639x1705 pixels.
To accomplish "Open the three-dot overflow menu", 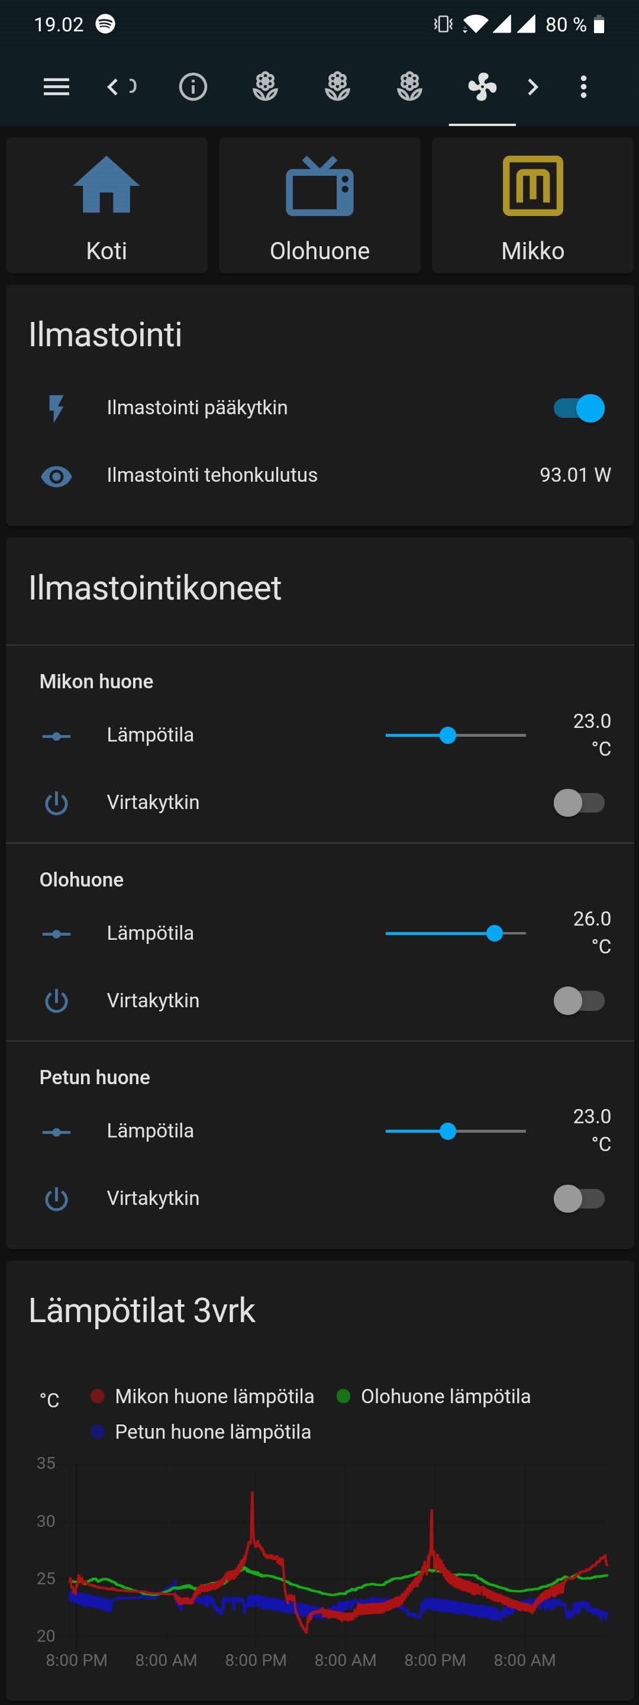I will pyautogui.click(x=583, y=87).
